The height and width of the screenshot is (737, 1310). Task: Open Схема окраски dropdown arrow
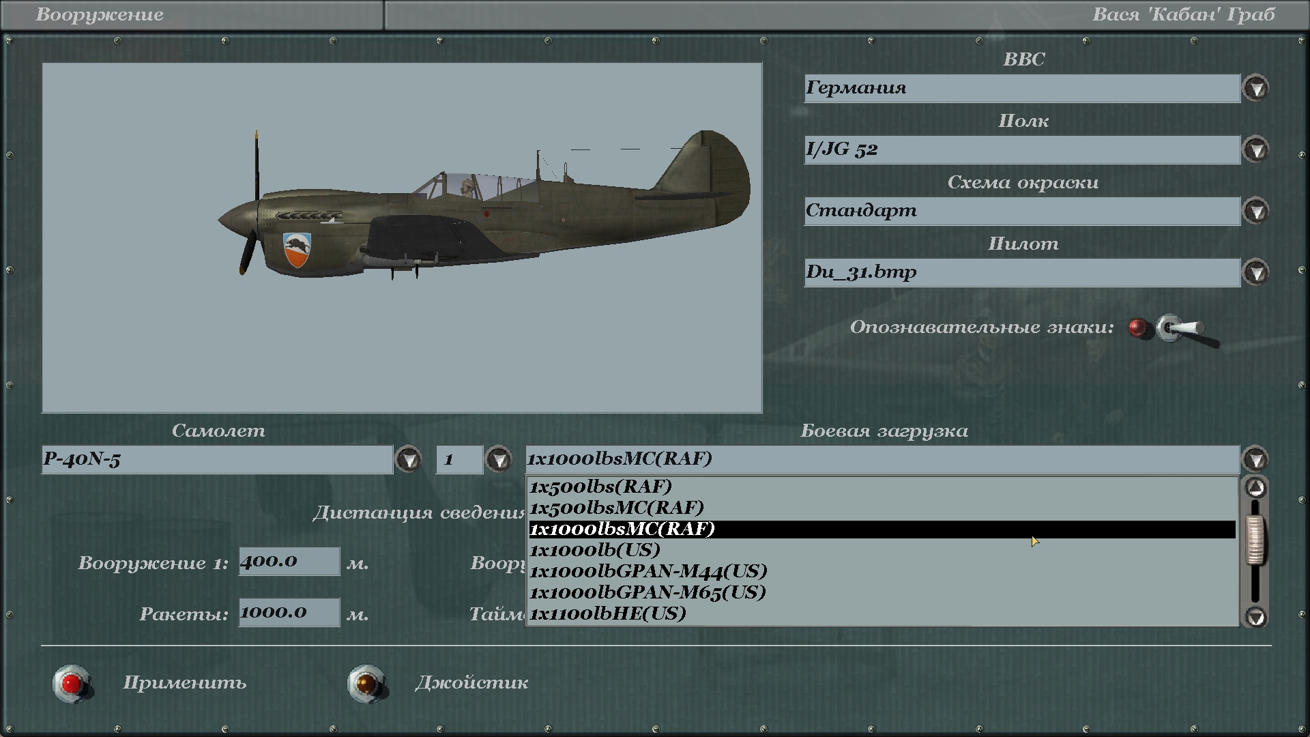[1256, 211]
